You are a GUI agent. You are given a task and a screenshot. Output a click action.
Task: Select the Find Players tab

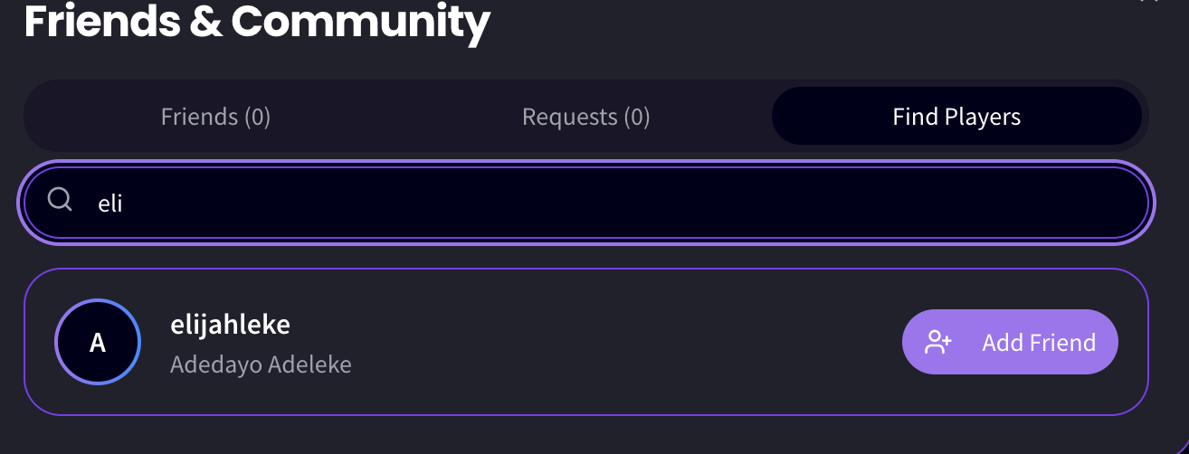pos(956,117)
